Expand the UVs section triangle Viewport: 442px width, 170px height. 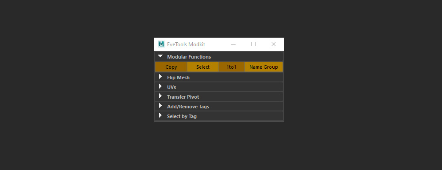[x=160, y=86]
